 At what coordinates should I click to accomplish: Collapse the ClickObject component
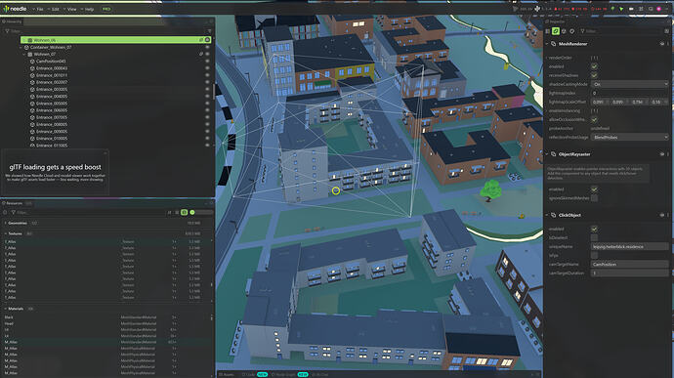tap(547, 215)
